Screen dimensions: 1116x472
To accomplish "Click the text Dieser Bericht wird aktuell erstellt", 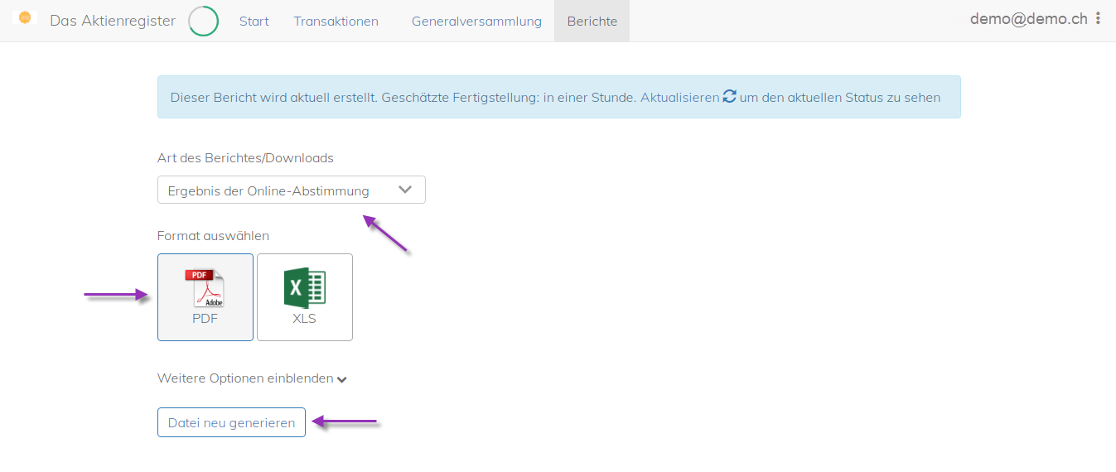I will (x=274, y=97).
